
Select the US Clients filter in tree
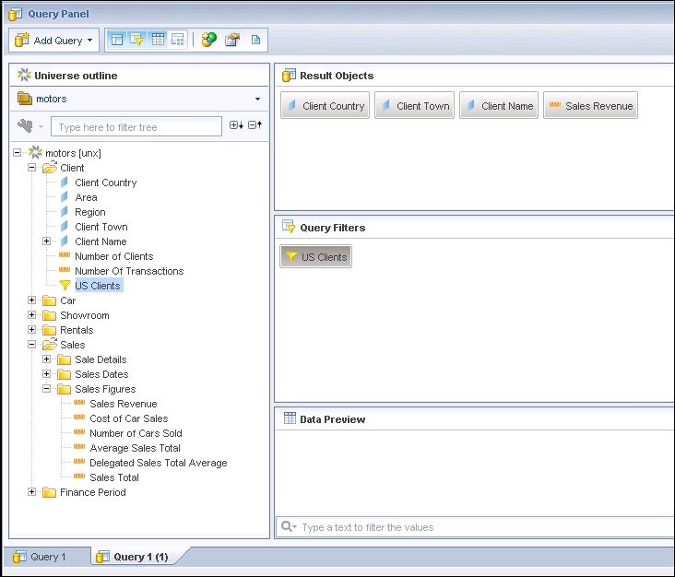point(97,286)
